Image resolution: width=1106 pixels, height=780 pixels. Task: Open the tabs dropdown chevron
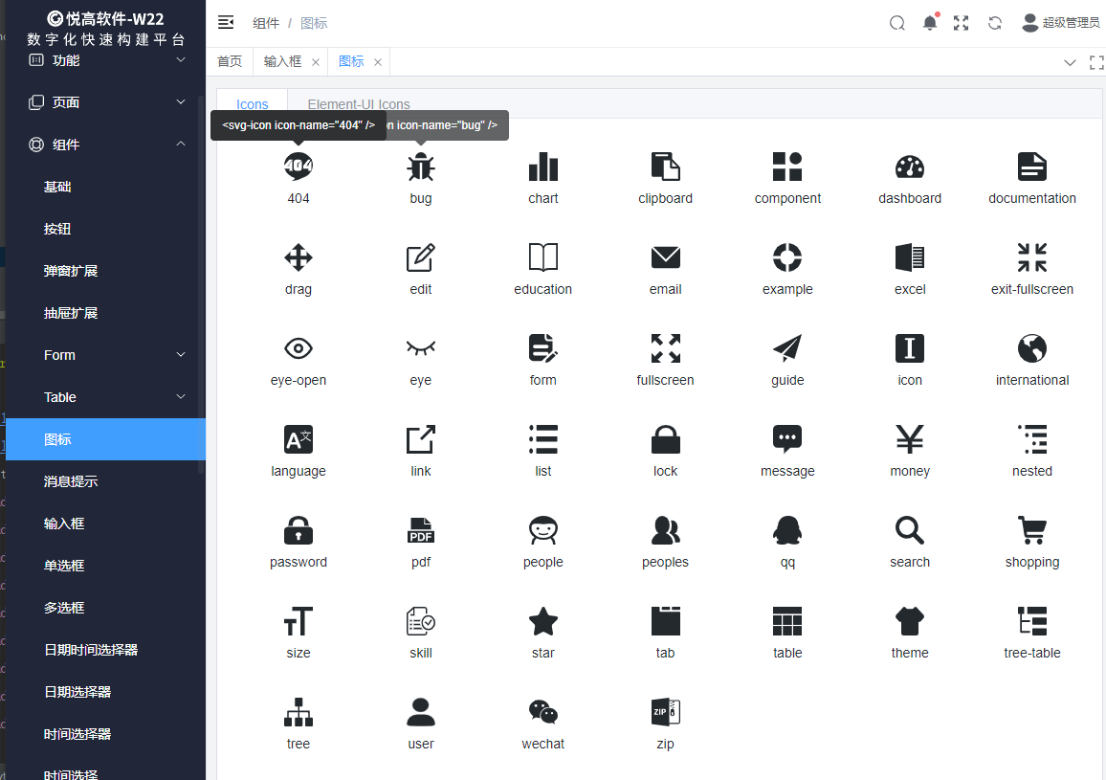click(x=1070, y=62)
